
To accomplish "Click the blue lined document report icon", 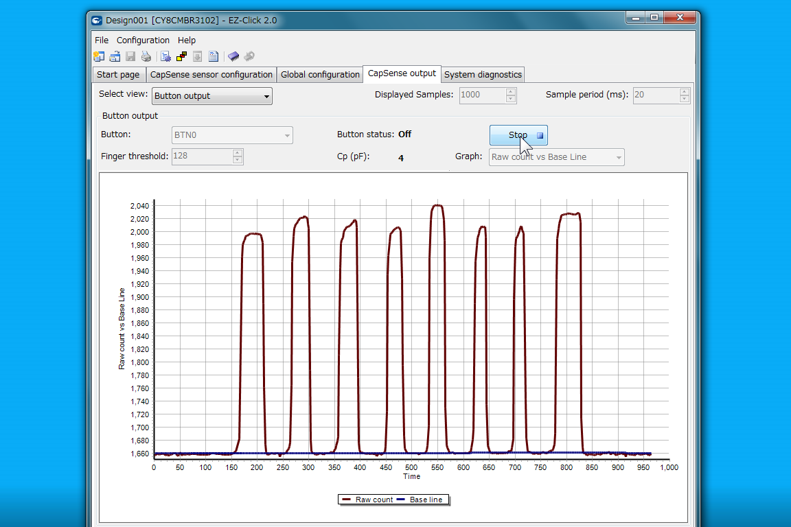I will coord(214,56).
